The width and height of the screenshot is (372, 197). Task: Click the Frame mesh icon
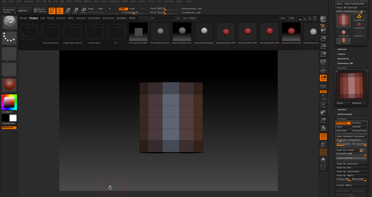[x=323, y=105]
